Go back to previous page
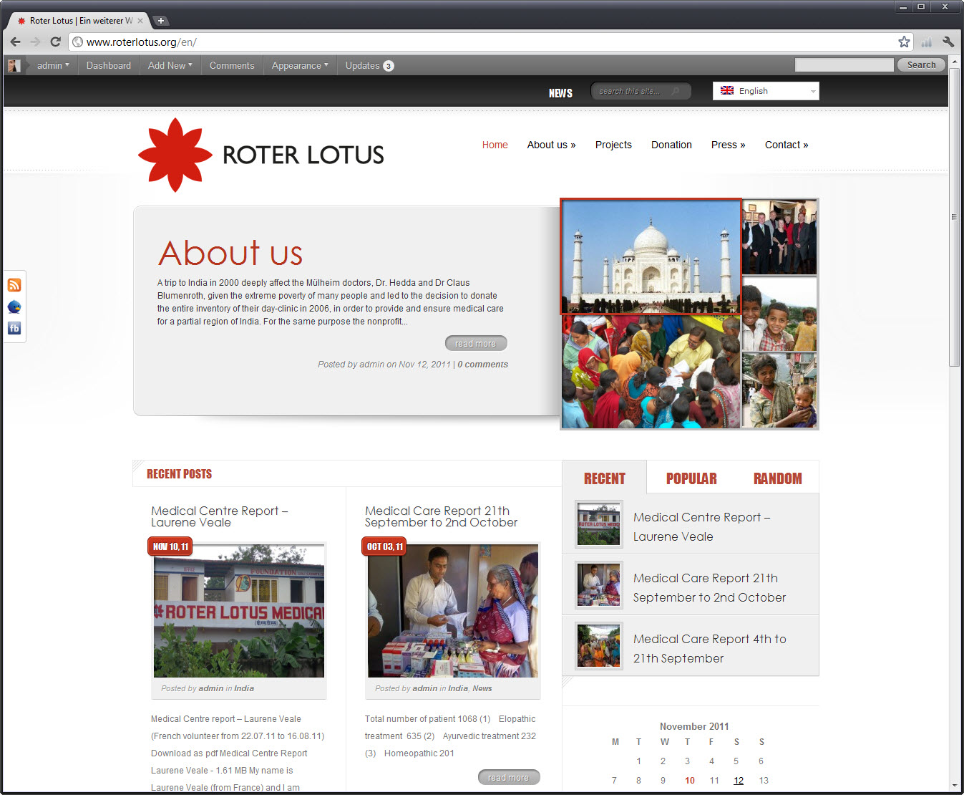This screenshot has height=795, width=964. (15, 42)
